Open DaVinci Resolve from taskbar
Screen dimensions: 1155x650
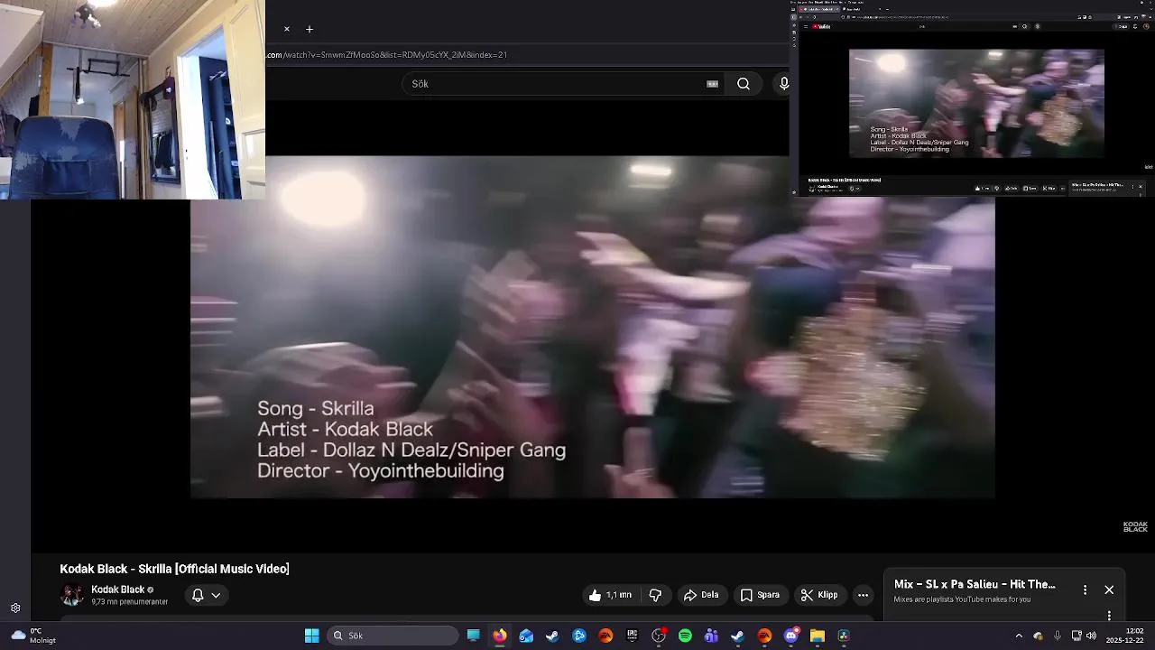(844, 636)
